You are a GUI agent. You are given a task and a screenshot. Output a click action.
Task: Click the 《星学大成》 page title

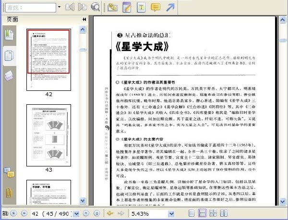pos(142,47)
